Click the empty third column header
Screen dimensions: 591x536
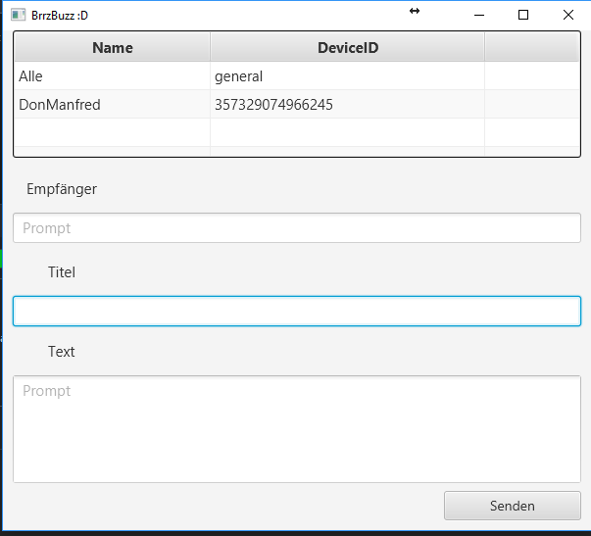(531, 47)
